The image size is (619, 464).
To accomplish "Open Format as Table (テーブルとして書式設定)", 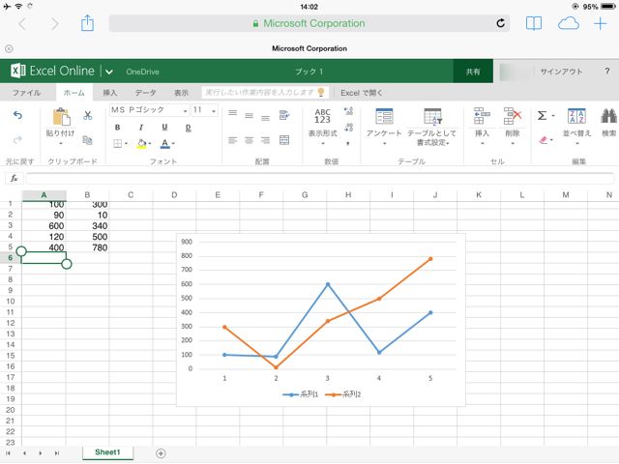I will (x=432, y=127).
